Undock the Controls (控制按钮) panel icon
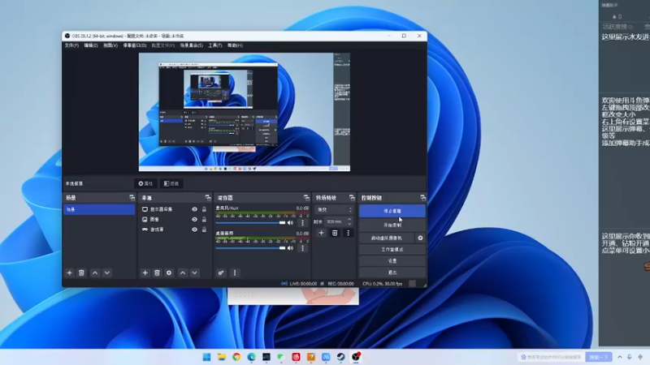 tap(422, 198)
